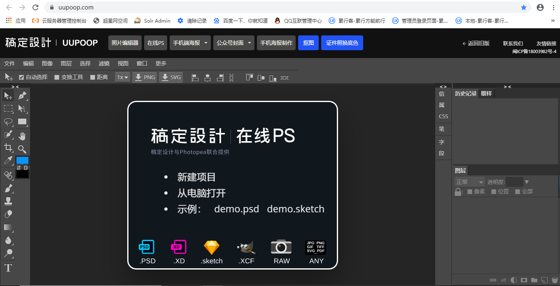Activate the Clone Stamp tool
Image resolution: width=560 pixels, height=286 pixels.
tap(8, 201)
